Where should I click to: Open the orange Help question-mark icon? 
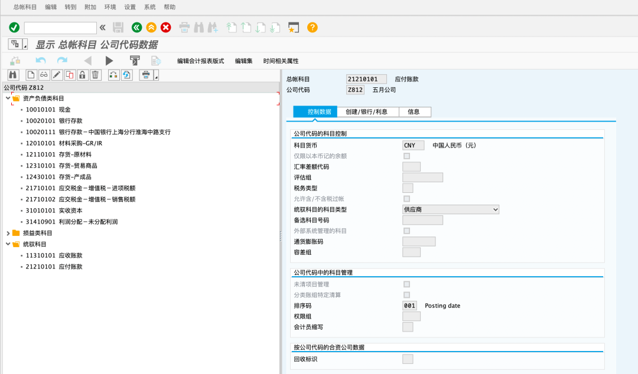(312, 27)
